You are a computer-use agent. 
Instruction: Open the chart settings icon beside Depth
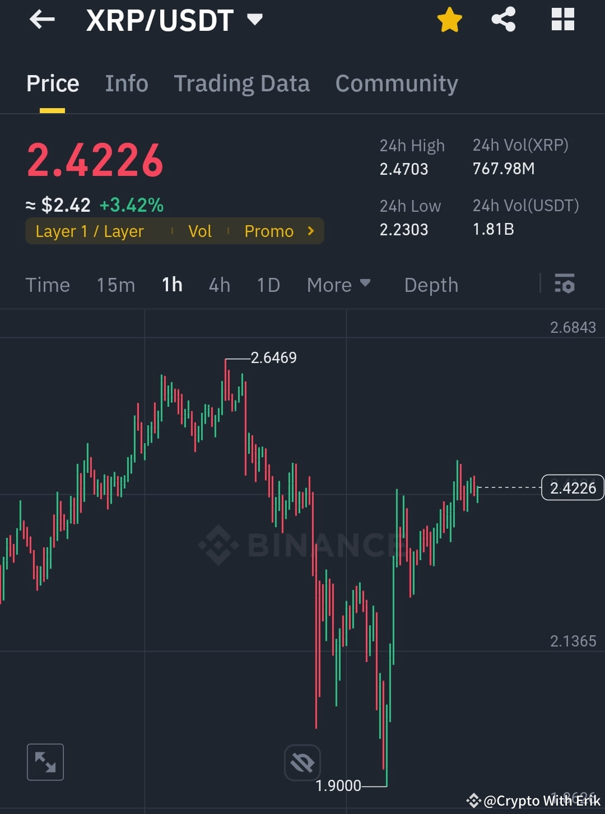[x=565, y=285]
